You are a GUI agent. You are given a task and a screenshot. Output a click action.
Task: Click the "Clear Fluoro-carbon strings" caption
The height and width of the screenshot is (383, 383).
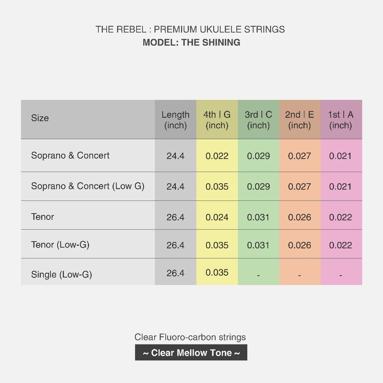click(x=190, y=337)
